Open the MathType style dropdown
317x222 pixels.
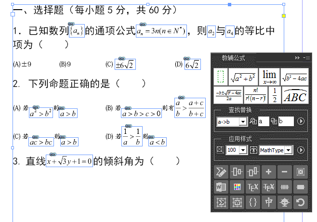289,150
